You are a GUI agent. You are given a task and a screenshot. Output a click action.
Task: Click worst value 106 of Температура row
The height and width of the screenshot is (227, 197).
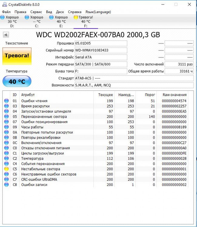(x=131, y=159)
